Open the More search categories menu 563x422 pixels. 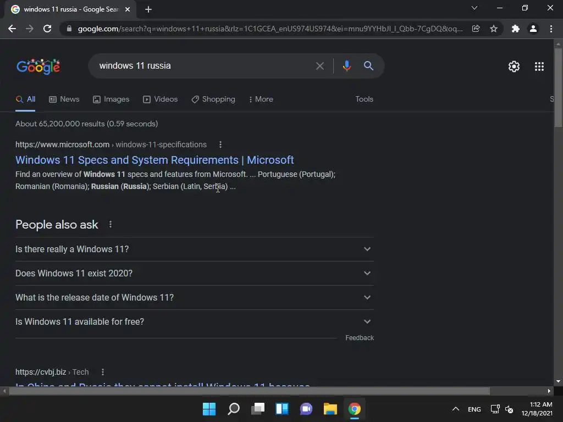coord(261,99)
